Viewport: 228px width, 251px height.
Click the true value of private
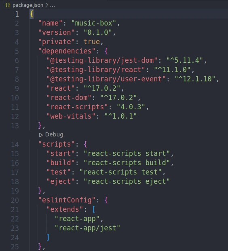pos(92,42)
